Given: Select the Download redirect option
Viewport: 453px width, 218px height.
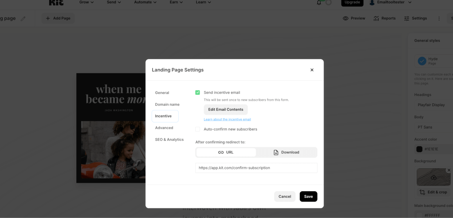Looking at the screenshot, I should pyautogui.click(x=286, y=152).
